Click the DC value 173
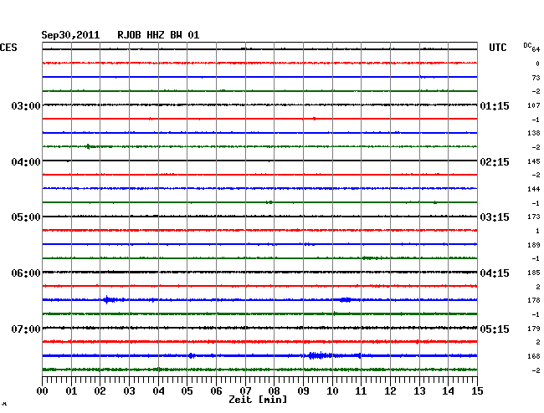The height and width of the screenshot is (413, 544). coord(534,217)
